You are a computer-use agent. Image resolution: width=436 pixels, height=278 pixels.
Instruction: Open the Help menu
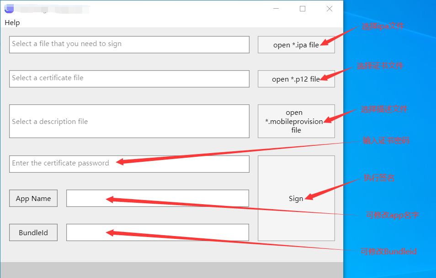[12, 23]
